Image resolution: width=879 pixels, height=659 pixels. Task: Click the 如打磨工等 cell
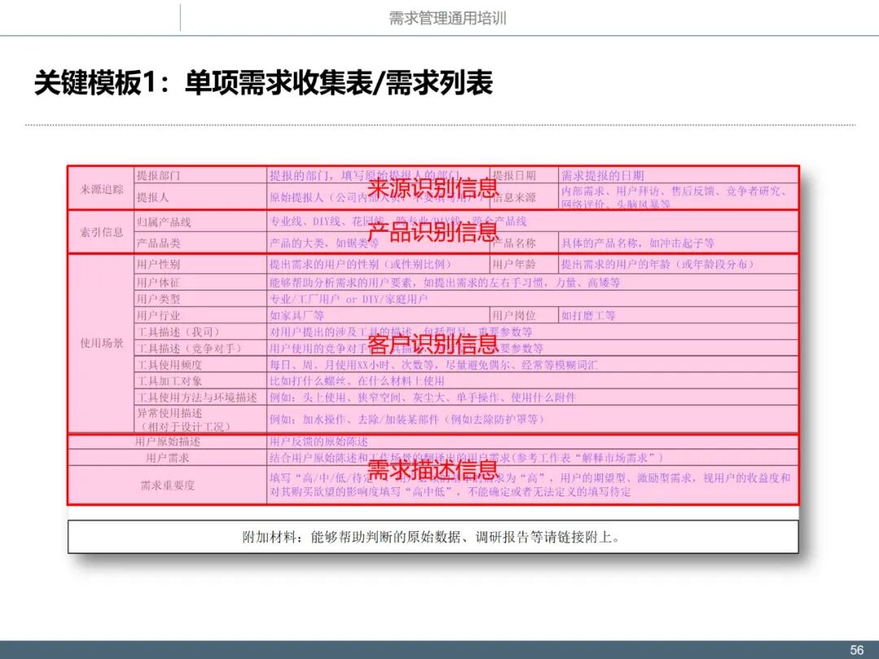click(678, 316)
